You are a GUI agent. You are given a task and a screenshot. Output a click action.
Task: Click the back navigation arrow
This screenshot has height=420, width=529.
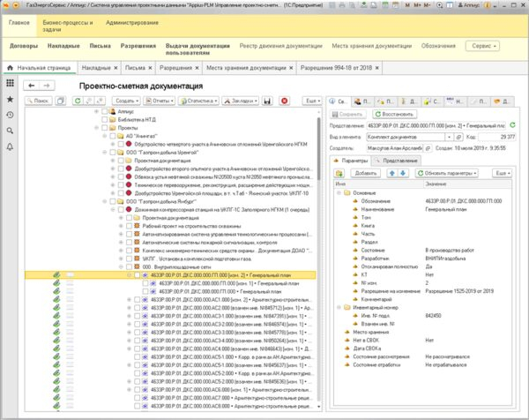point(34,85)
